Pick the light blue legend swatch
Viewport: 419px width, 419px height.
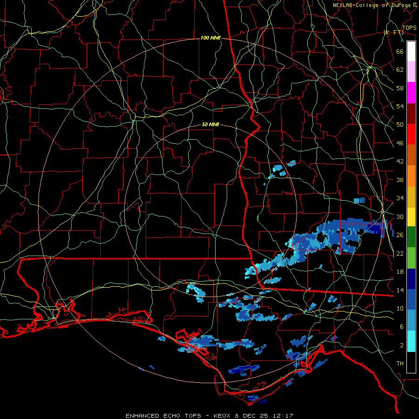point(411,320)
